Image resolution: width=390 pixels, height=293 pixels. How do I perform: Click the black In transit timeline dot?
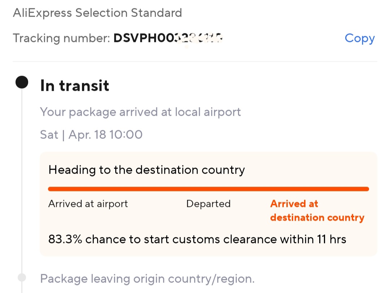pyautogui.click(x=22, y=82)
